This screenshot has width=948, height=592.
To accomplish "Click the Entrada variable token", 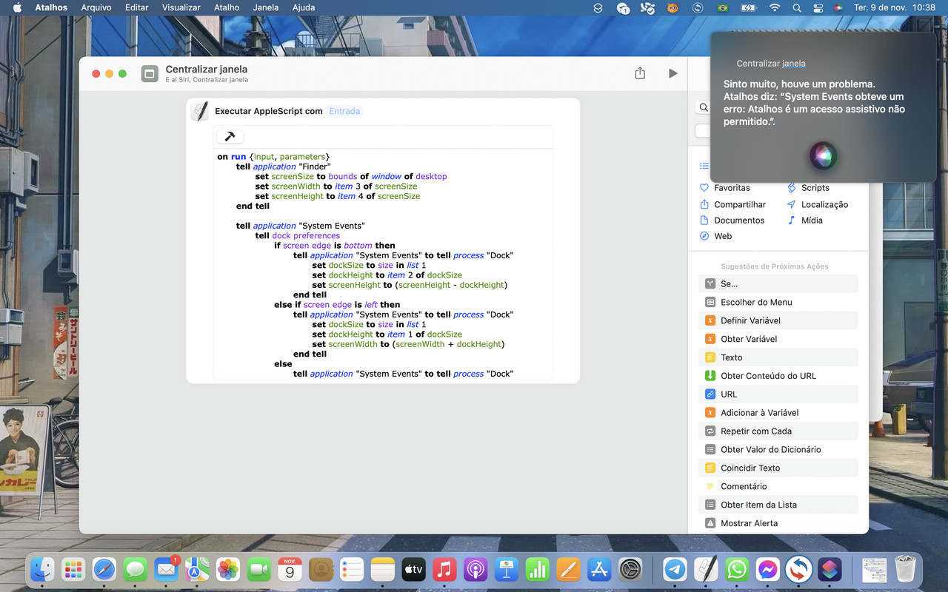I will (x=344, y=111).
